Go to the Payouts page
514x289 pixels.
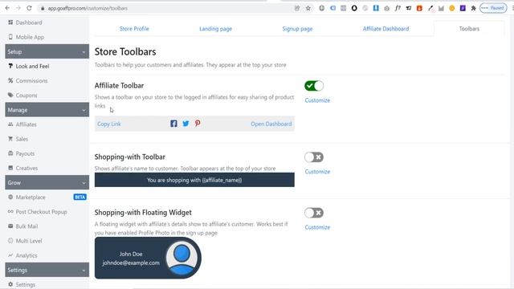(25, 153)
